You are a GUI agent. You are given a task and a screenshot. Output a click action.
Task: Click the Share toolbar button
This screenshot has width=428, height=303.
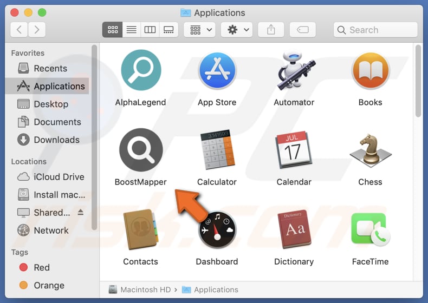[271, 29]
